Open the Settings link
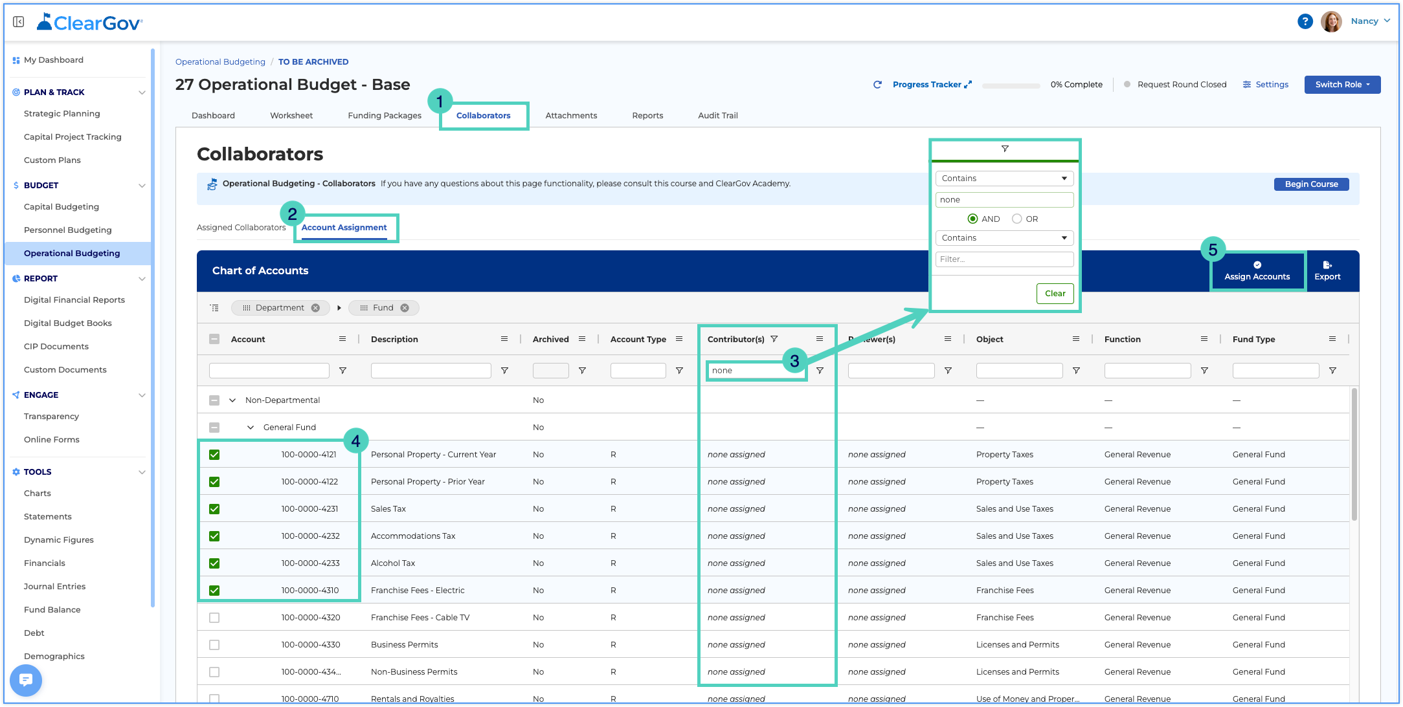The height and width of the screenshot is (707, 1403). (1265, 85)
